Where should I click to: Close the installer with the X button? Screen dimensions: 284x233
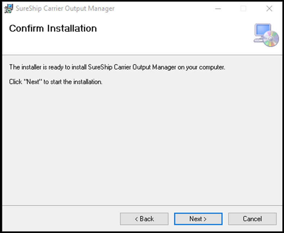(x=269, y=9)
